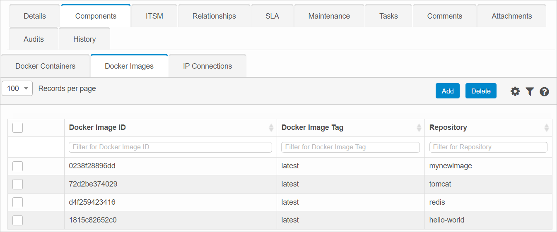Screen dimensions: 557x232
Task: Go to the Relationships tab
Action: (214, 16)
